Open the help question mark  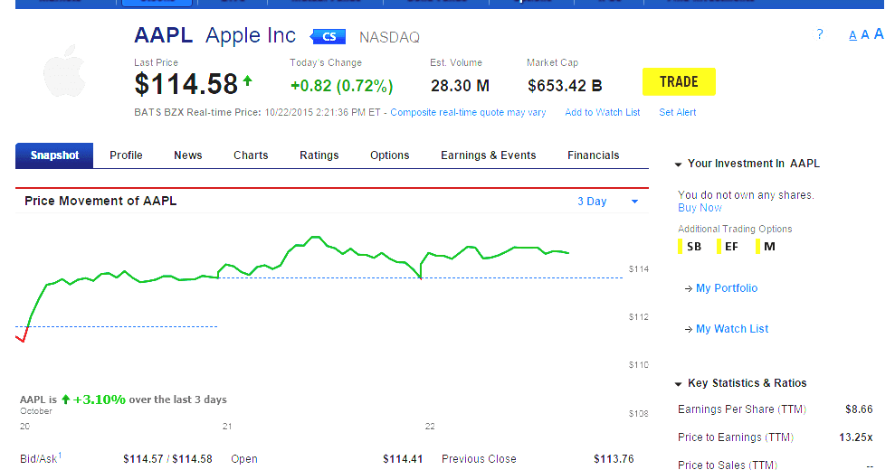point(820,34)
